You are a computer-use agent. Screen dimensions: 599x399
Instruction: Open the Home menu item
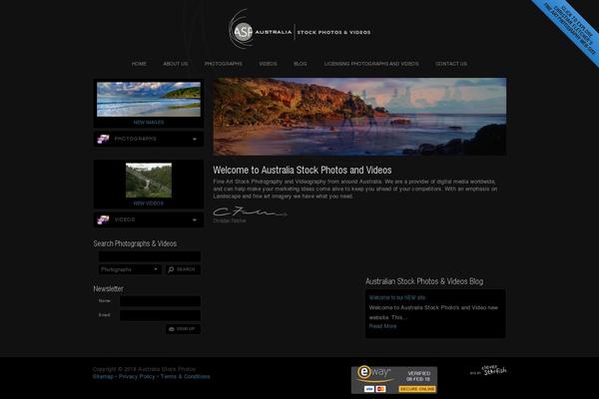(139, 64)
